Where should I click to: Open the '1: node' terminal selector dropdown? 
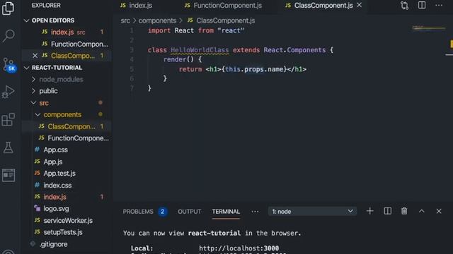(312, 212)
